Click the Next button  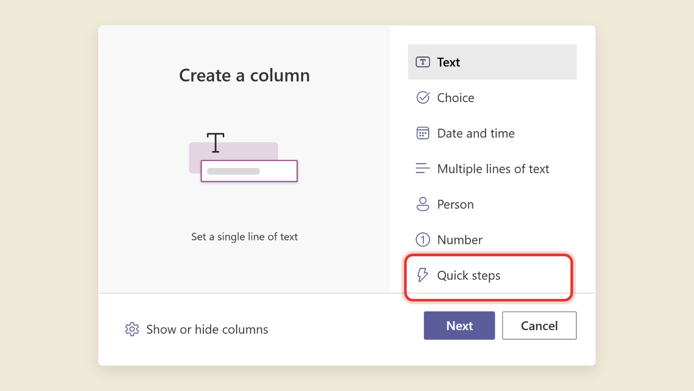[459, 326]
